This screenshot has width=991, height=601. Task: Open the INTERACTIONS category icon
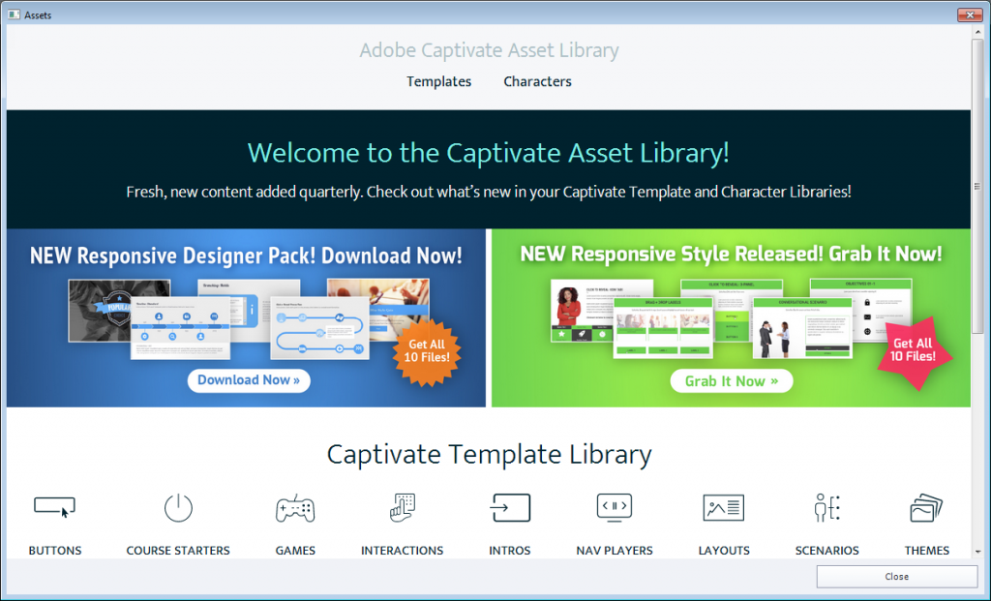(x=402, y=507)
